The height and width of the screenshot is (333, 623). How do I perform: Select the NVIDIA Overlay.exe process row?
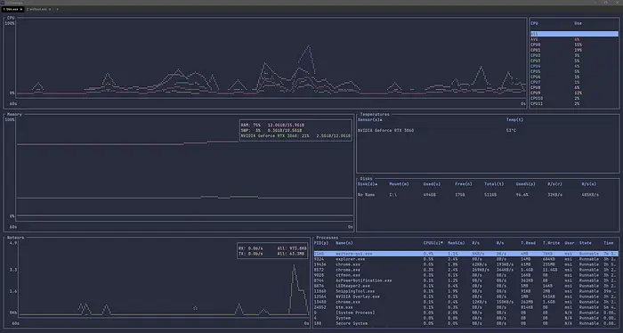click(465, 296)
